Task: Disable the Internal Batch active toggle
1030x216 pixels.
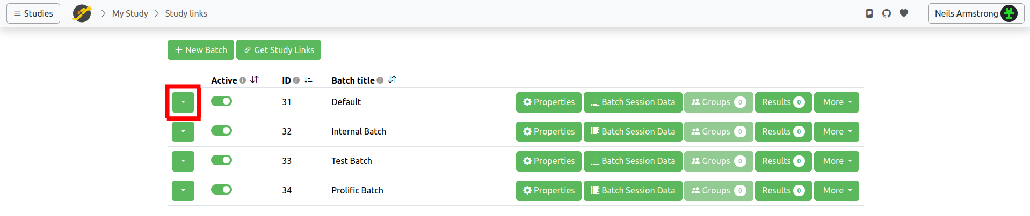Action: pos(221,131)
